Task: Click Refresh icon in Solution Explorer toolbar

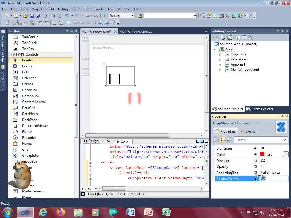Action: [x=230, y=38]
